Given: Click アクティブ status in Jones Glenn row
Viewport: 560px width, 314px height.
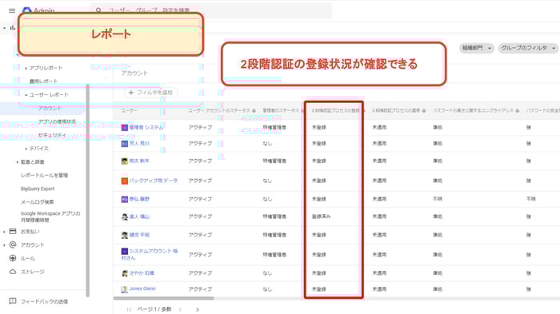Looking at the screenshot, I should coord(200,289).
